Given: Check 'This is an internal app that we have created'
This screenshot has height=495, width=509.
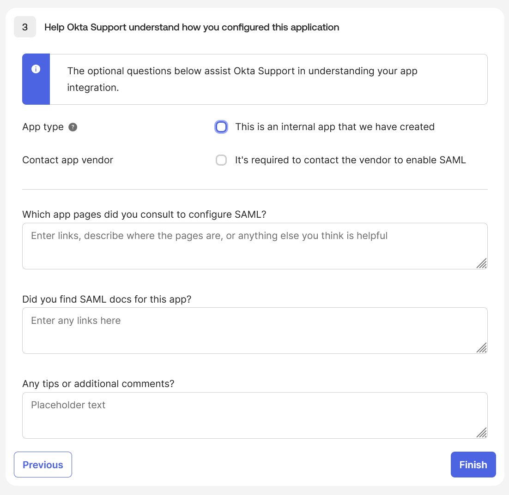Looking at the screenshot, I should click(x=221, y=127).
